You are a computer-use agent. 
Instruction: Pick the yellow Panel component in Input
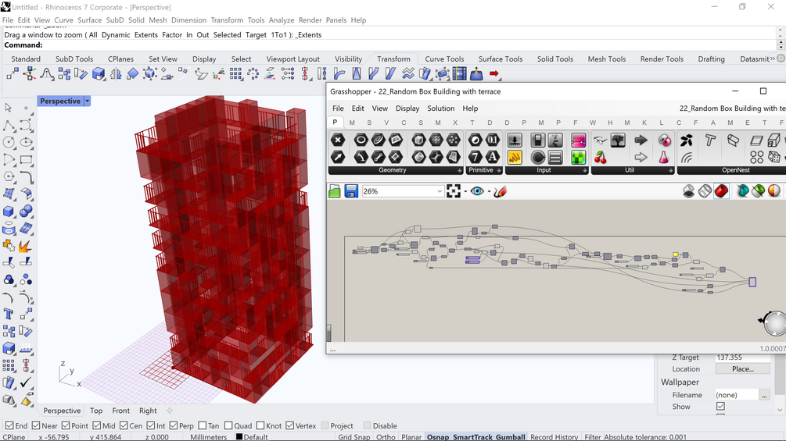515,158
